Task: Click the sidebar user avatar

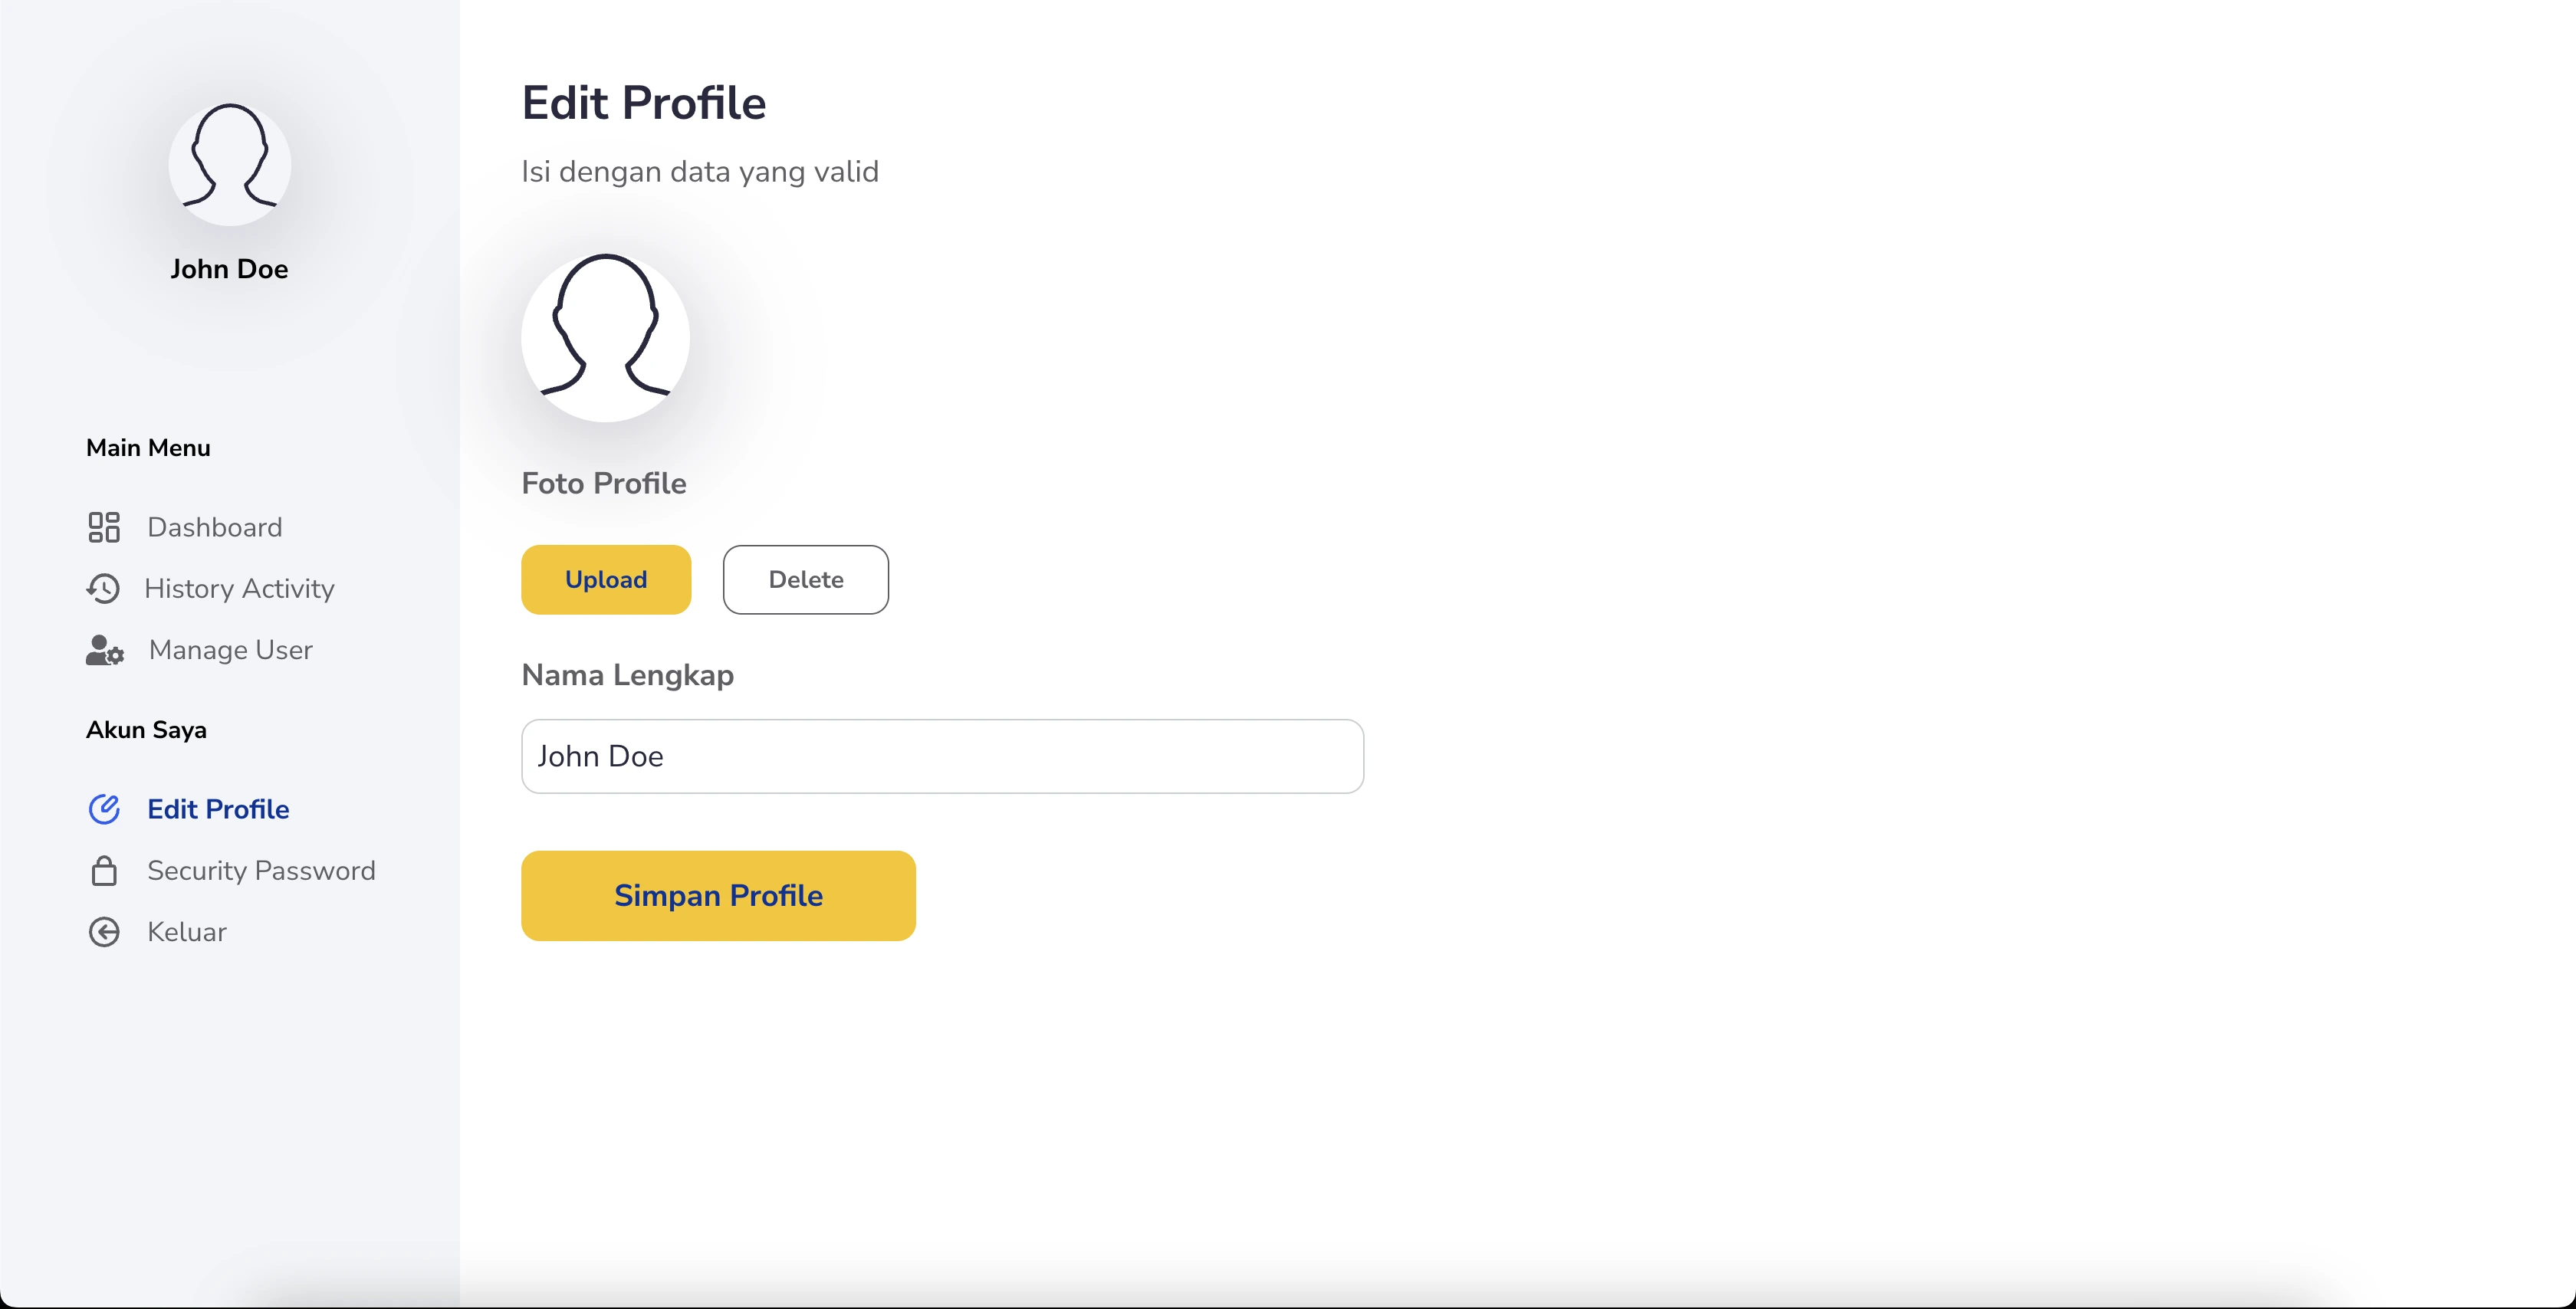Action: pos(230,164)
